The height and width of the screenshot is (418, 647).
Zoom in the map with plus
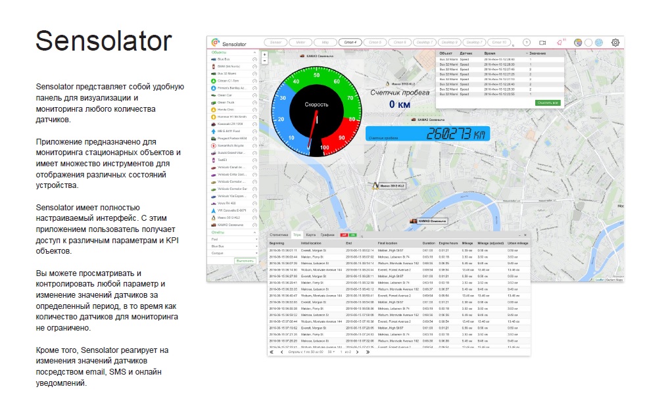tap(264, 55)
